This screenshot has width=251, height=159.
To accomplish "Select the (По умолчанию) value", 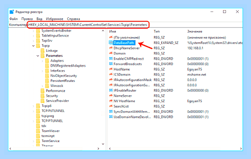I will click(x=127, y=38).
